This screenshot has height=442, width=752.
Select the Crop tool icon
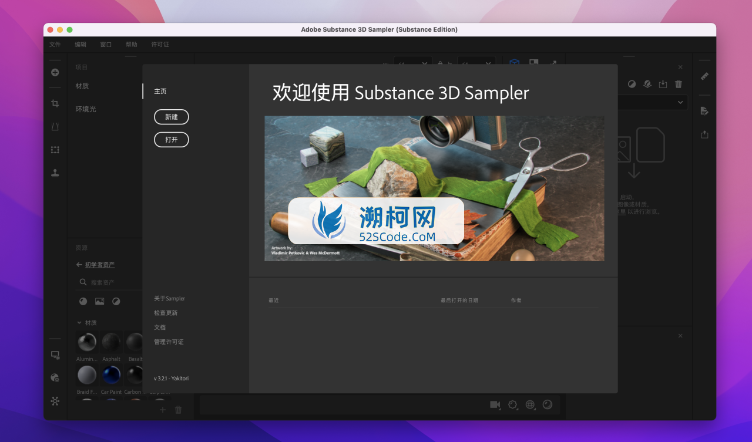tap(55, 103)
